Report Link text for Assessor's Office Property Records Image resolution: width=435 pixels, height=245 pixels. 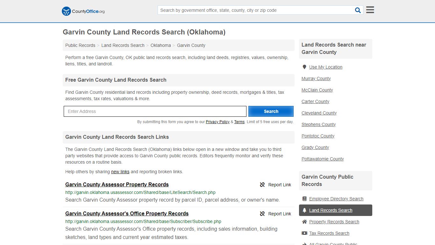pyautogui.click(x=280, y=214)
